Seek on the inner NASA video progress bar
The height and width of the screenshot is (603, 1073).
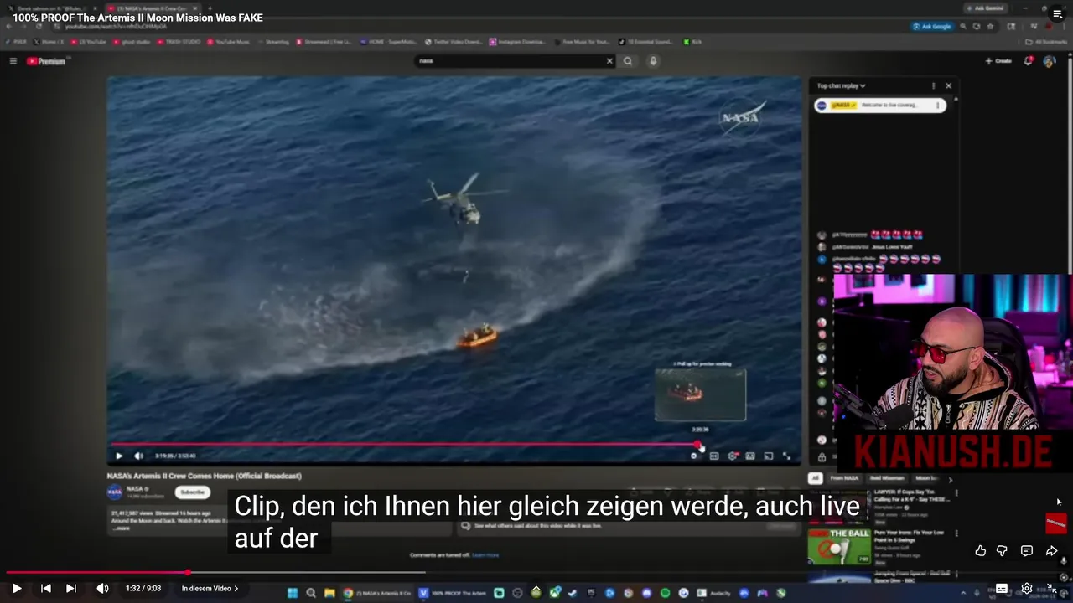(453, 445)
